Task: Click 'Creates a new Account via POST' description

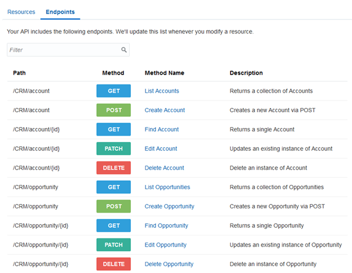Action: coord(272,110)
